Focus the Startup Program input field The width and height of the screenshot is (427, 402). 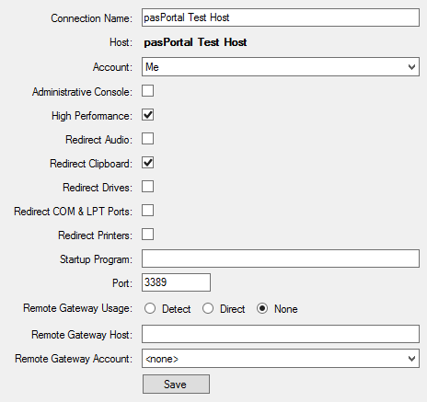tap(281, 258)
